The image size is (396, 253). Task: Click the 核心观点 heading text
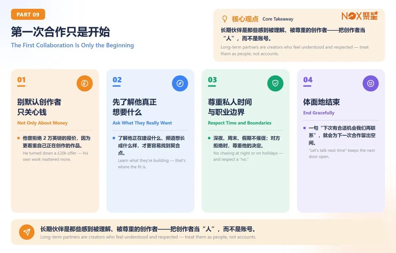click(x=245, y=19)
